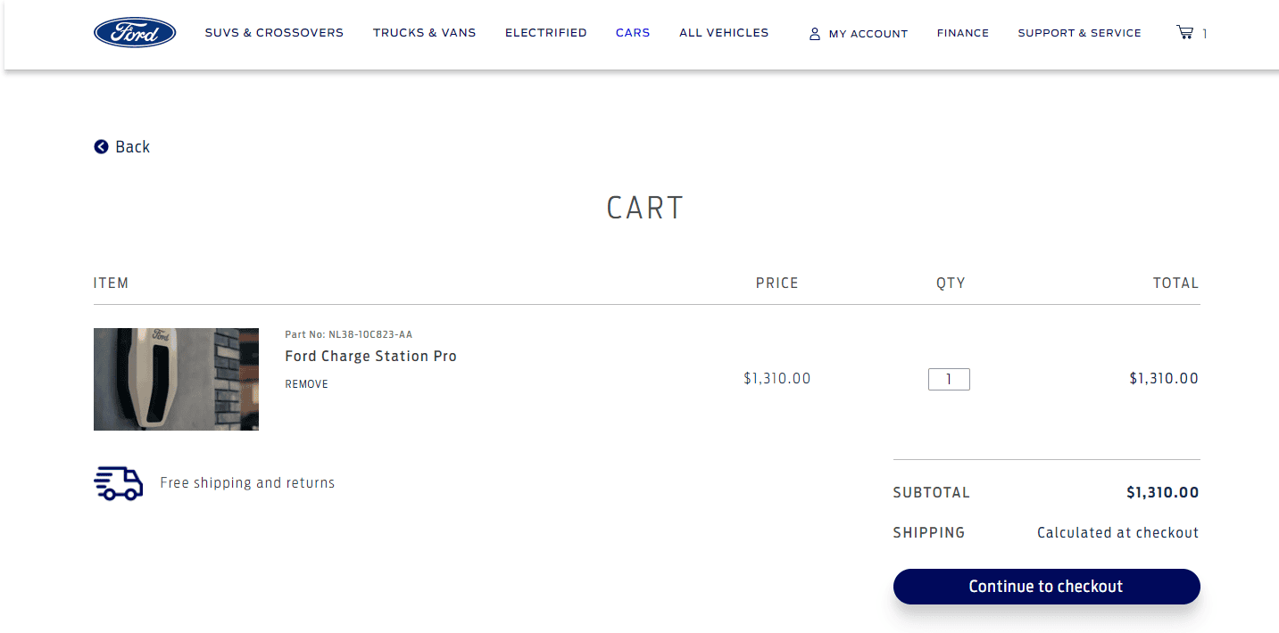Open the Support & Service menu
The image size is (1279, 633).
1079,33
